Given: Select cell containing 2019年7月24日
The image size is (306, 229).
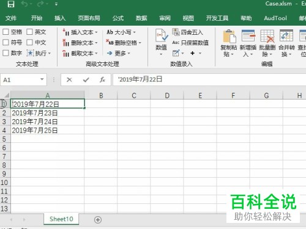Looking at the screenshot, I should 47,122.
